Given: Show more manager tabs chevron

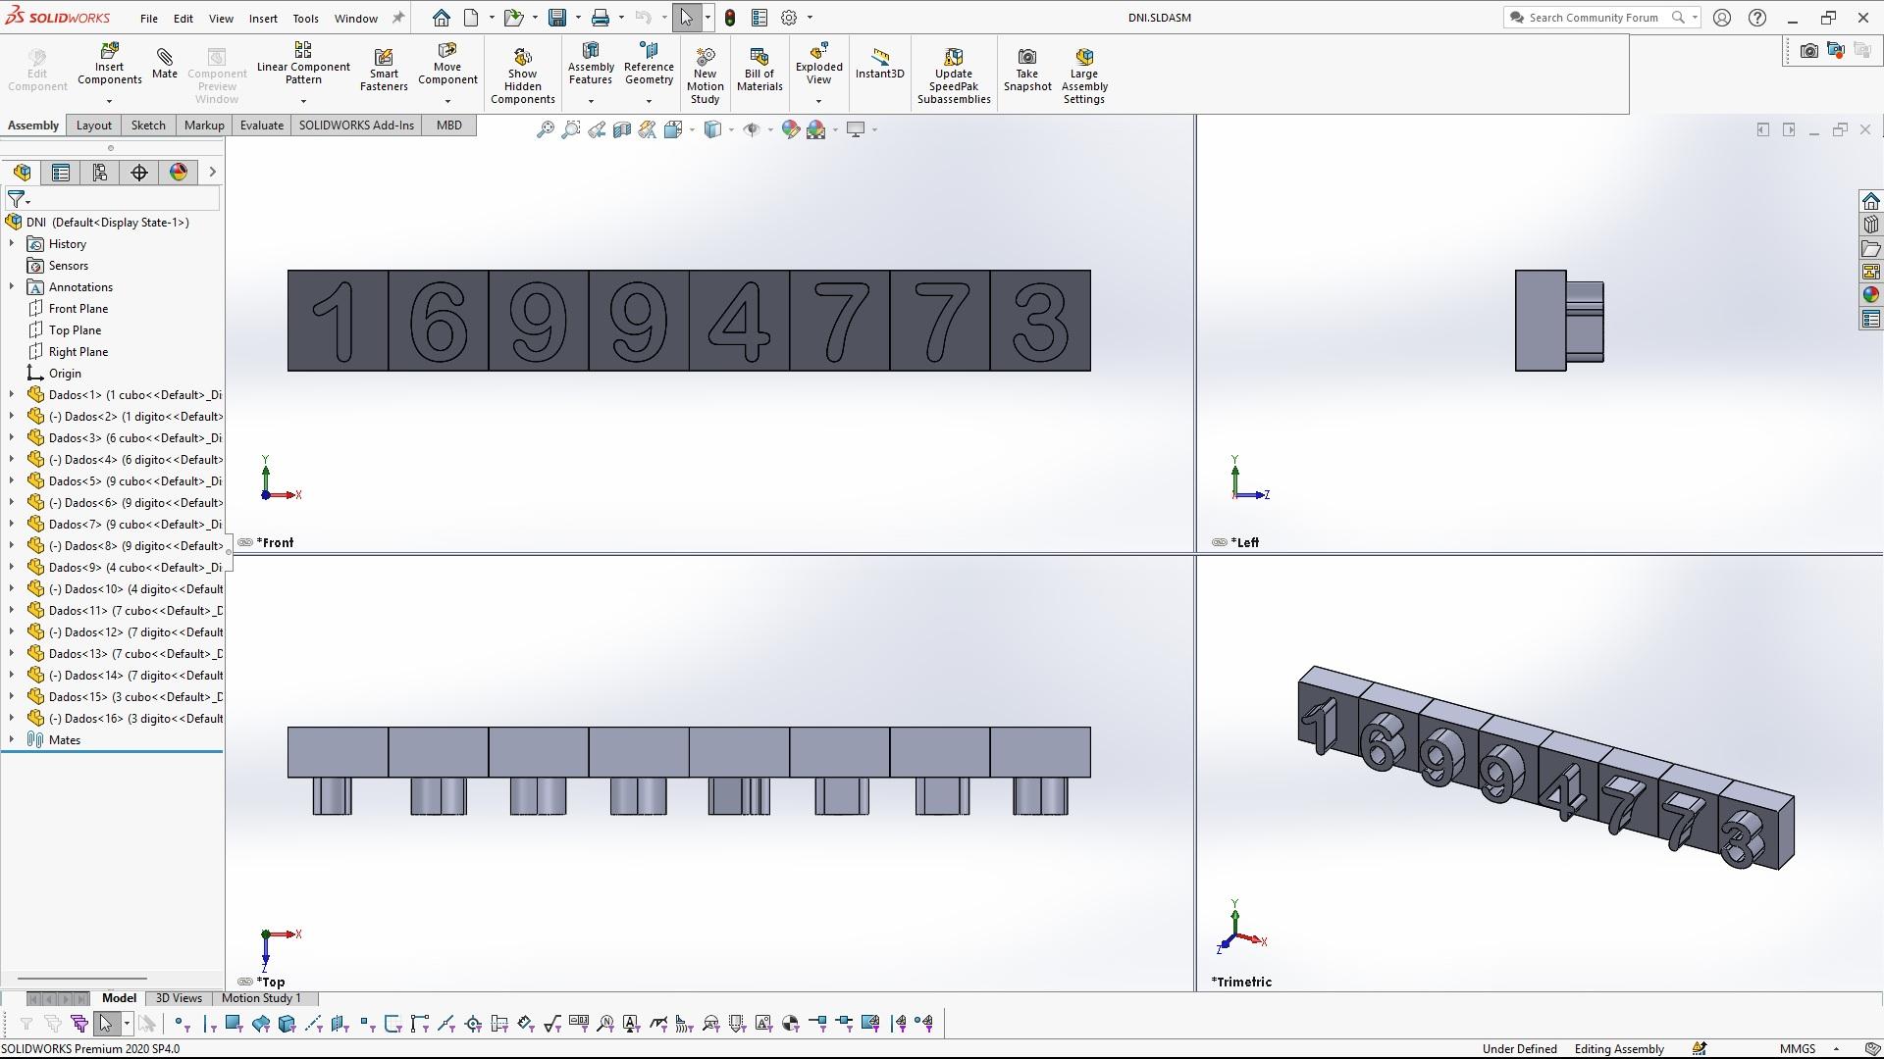Looking at the screenshot, I should [212, 173].
